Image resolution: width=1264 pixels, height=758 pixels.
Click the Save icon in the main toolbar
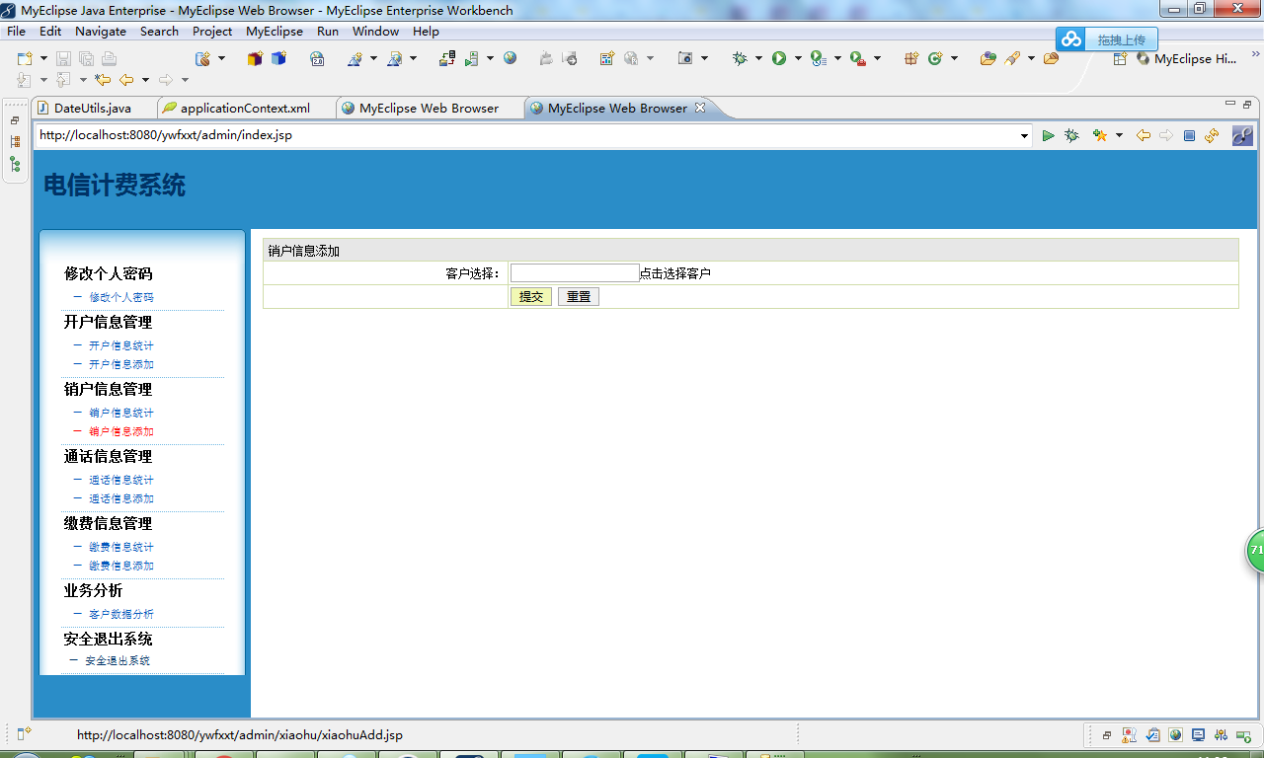(64, 57)
